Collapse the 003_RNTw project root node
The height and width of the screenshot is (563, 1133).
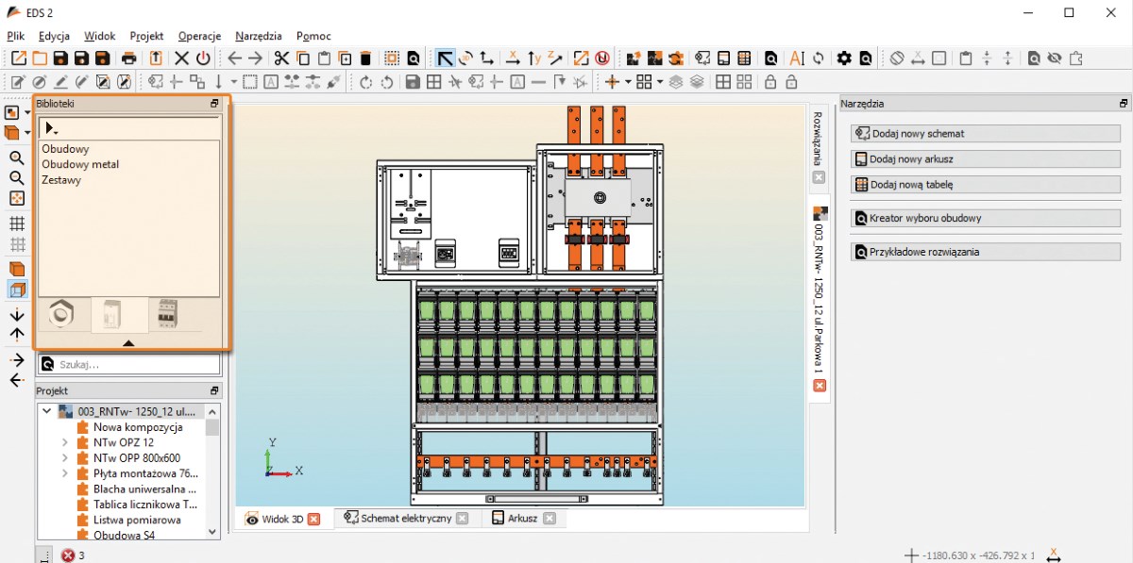coord(47,411)
